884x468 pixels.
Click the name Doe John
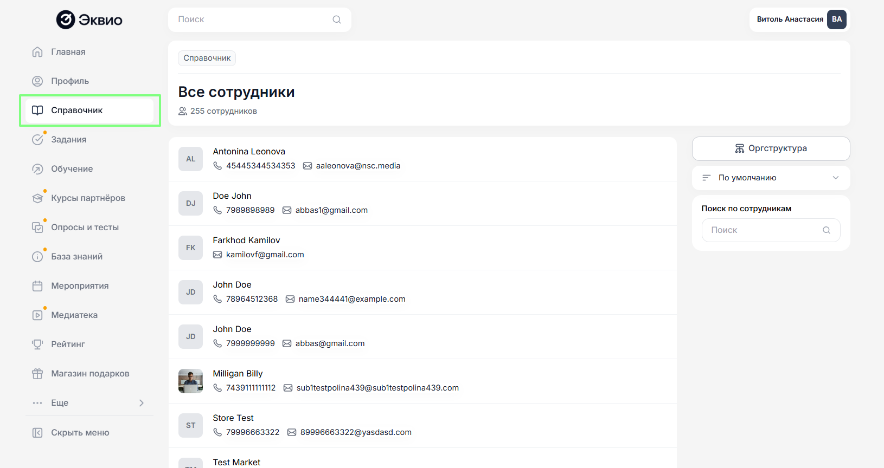(232, 196)
